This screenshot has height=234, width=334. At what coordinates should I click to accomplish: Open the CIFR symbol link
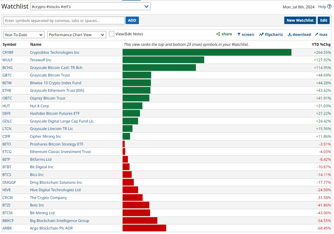coord(6,137)
